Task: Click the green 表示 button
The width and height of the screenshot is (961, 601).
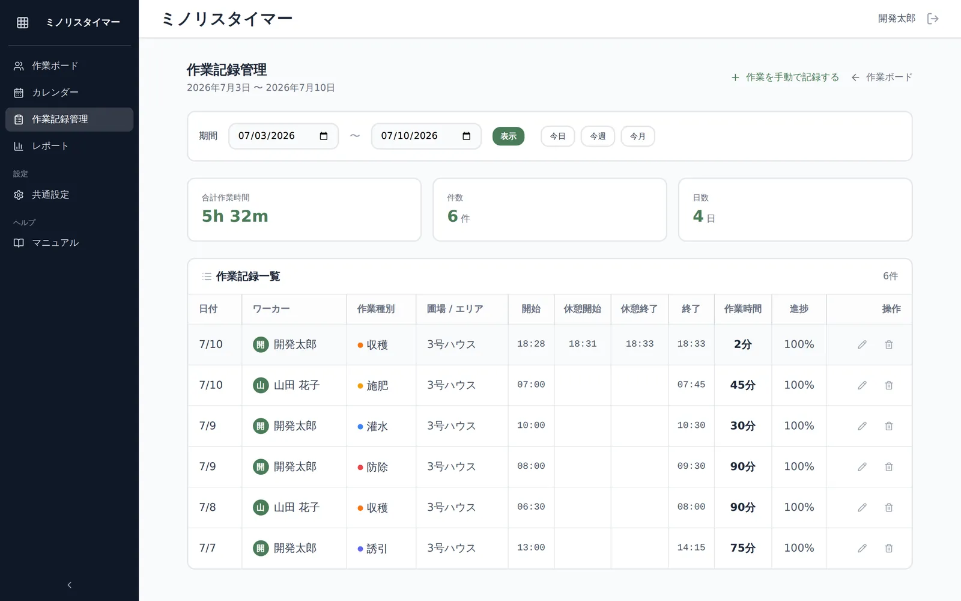Action: tap(508, 136)
